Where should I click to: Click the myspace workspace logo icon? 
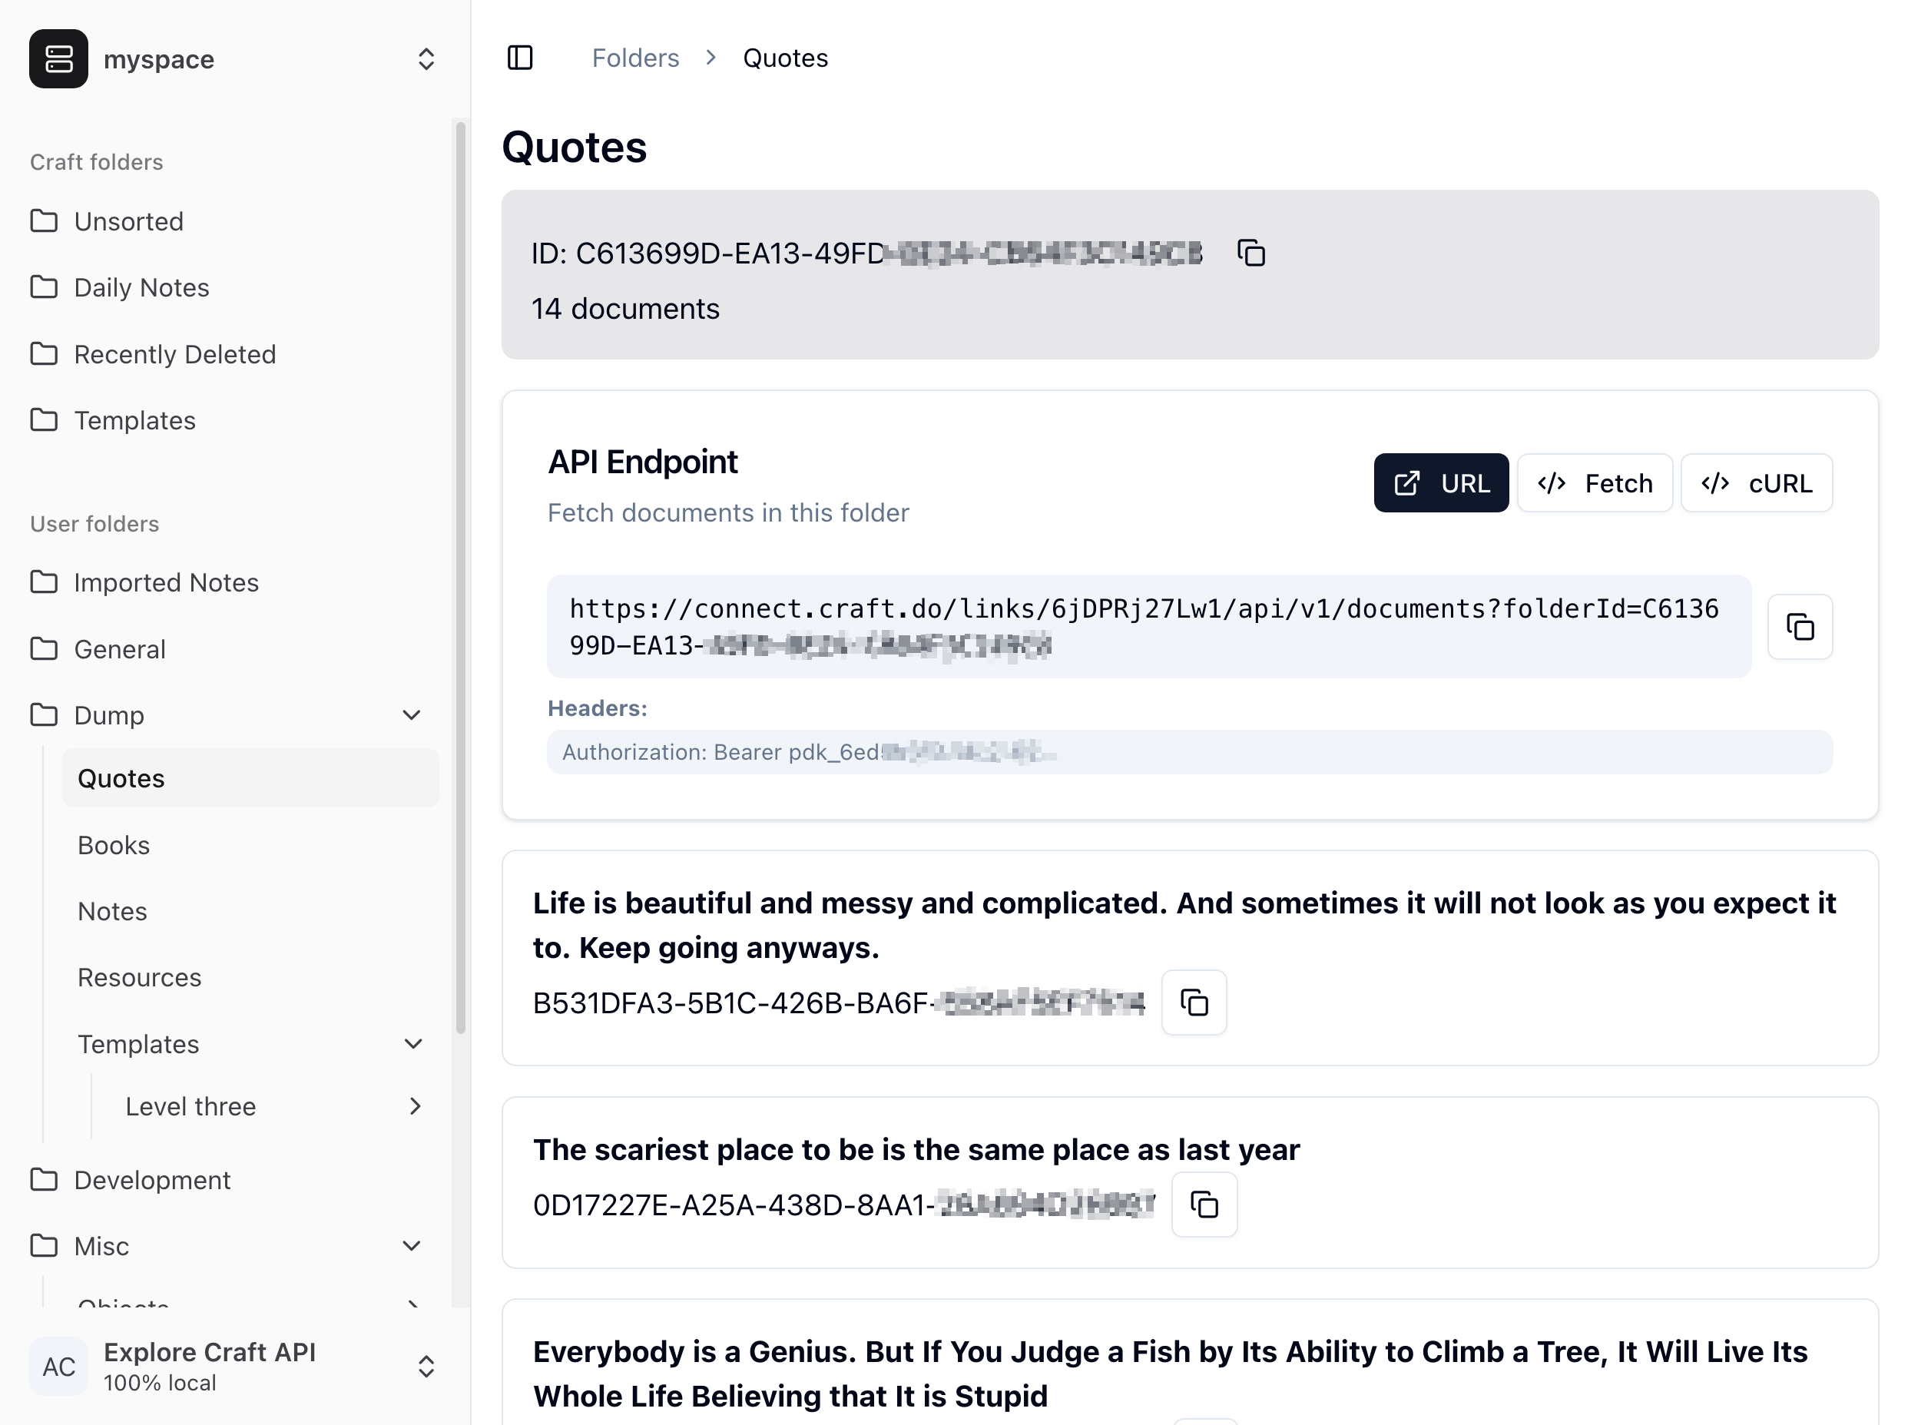click(x=58, y=58)
